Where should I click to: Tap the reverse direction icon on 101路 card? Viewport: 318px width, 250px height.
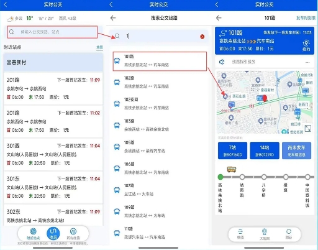[x=306, y=45]
